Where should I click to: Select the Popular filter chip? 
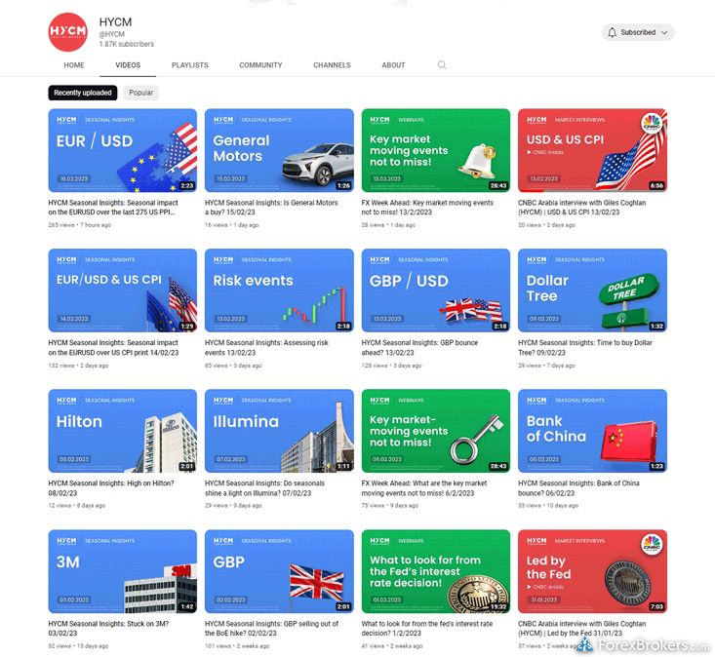(x=140, y=93)
